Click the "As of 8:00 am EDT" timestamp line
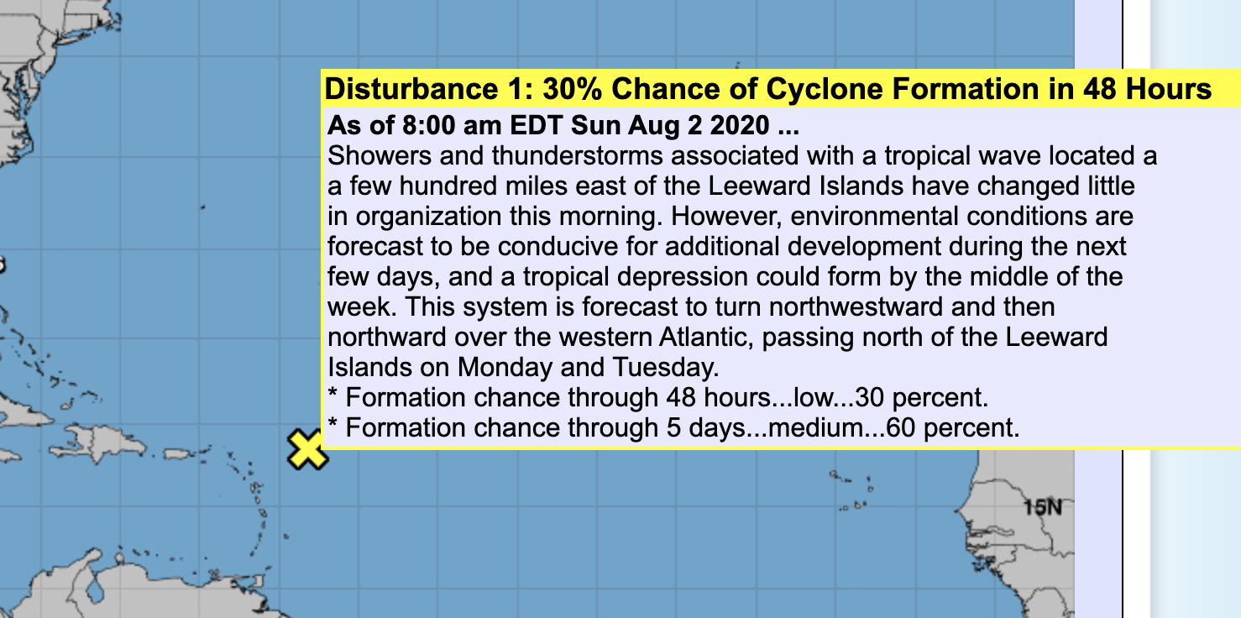 tap(562, 126)
